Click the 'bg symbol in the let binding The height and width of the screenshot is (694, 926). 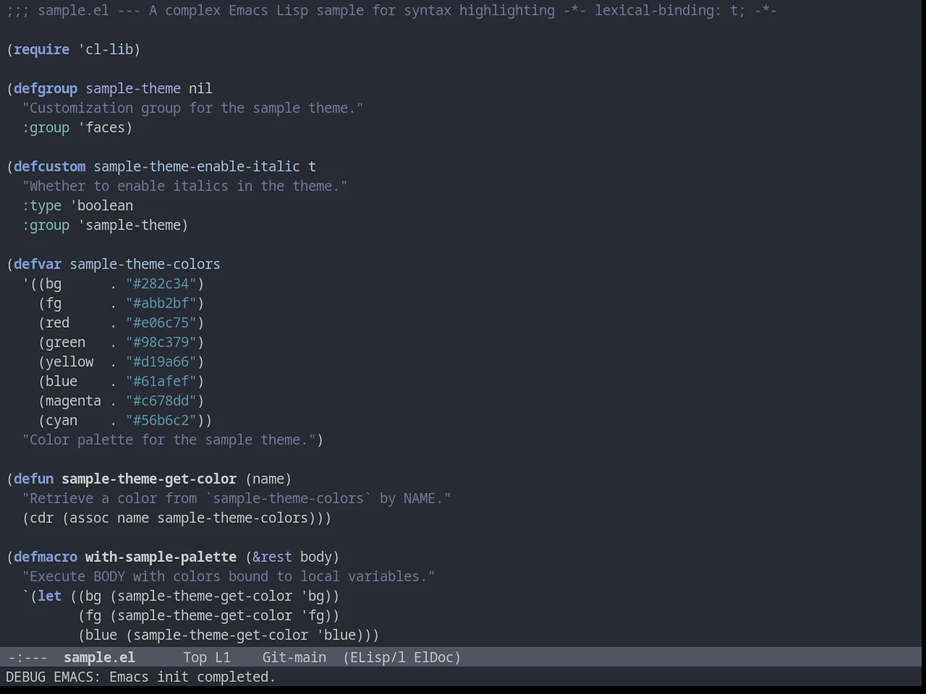tap(312, 596)
